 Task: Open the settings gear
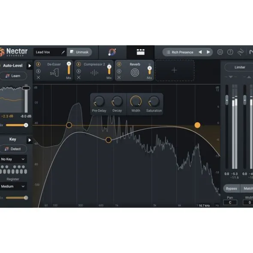[220, 52]
